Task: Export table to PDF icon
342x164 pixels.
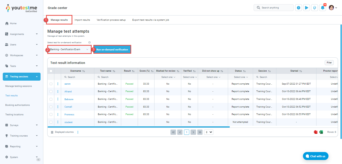Action: tap(316, 132)
